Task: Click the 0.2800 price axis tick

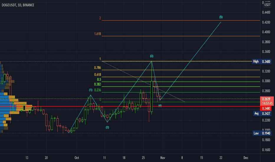Action: (x=266, y=91)
